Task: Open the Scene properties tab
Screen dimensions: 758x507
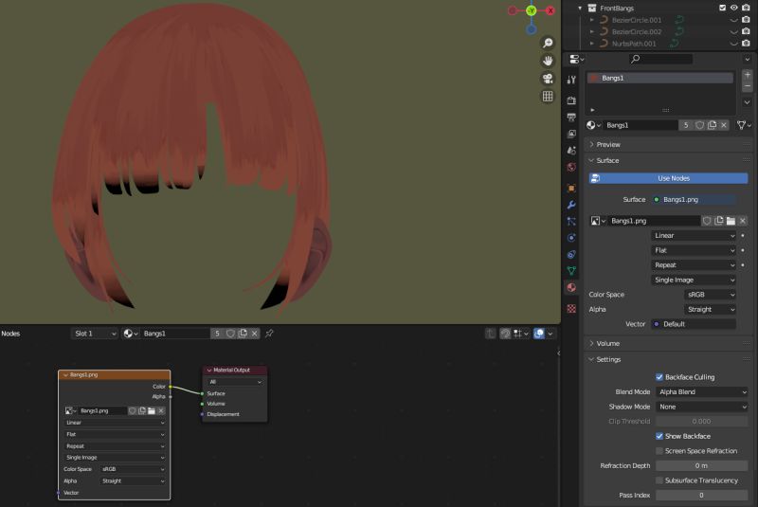Action: pyautogui.click(x=571, y=151)
